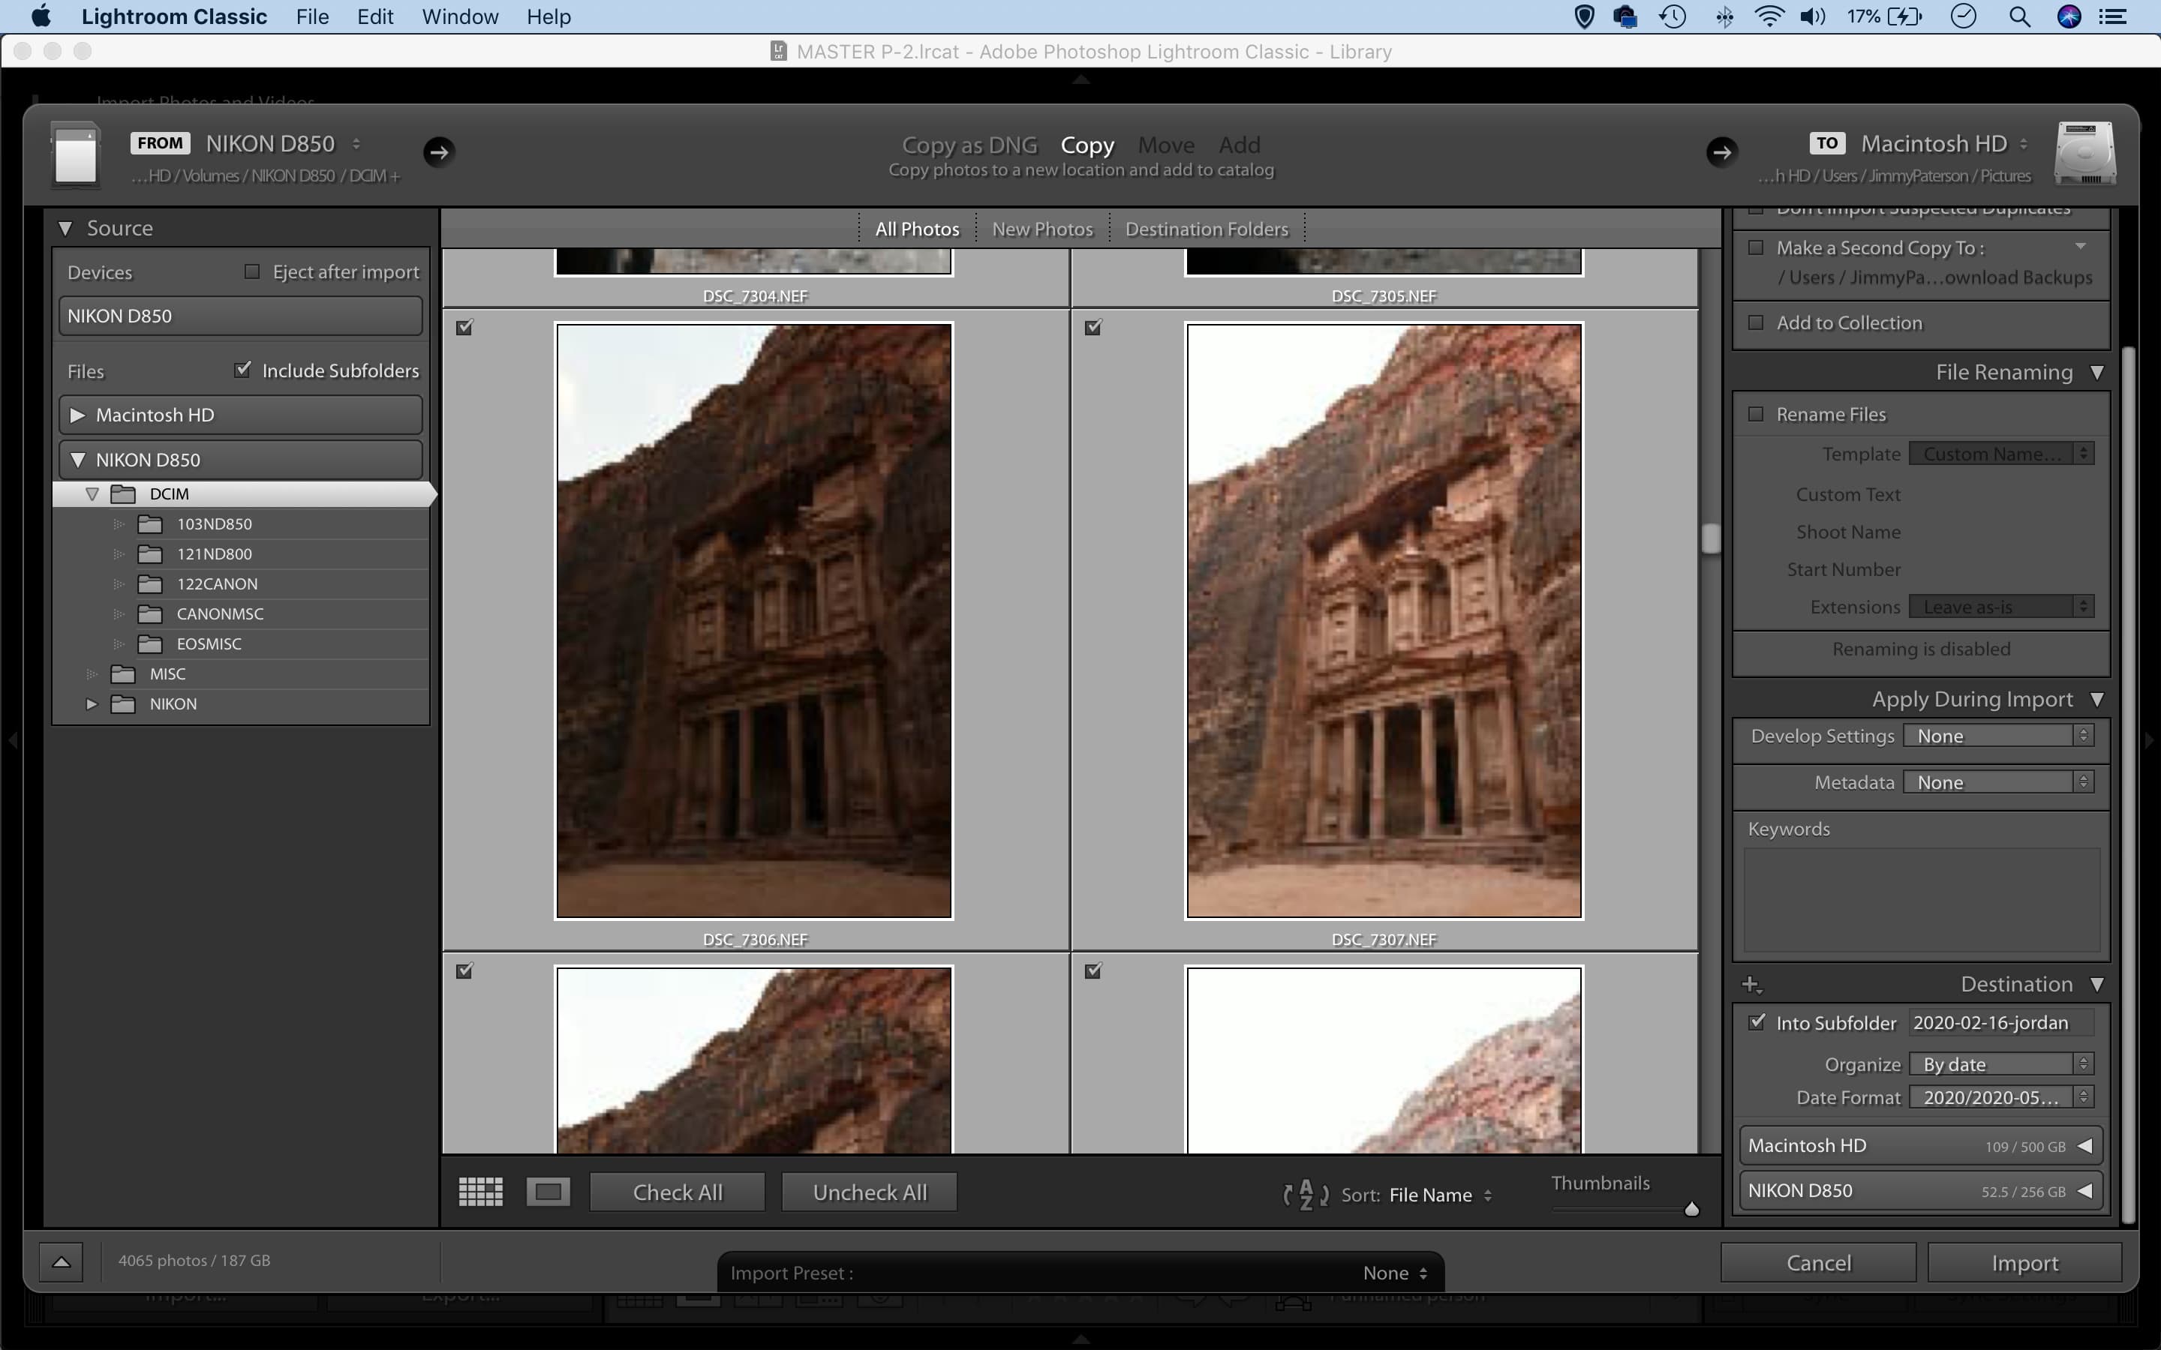
Task: Click the destination arrow before TO
Action: (1721, 151)
